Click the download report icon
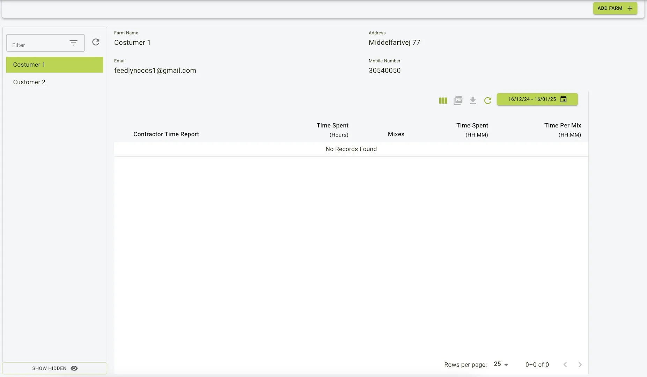This screenshot has width=647, height=377. click(x=473, y=101)
